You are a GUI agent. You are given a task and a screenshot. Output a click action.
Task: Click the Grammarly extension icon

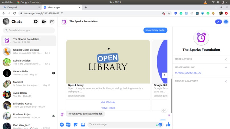point(181,13)
